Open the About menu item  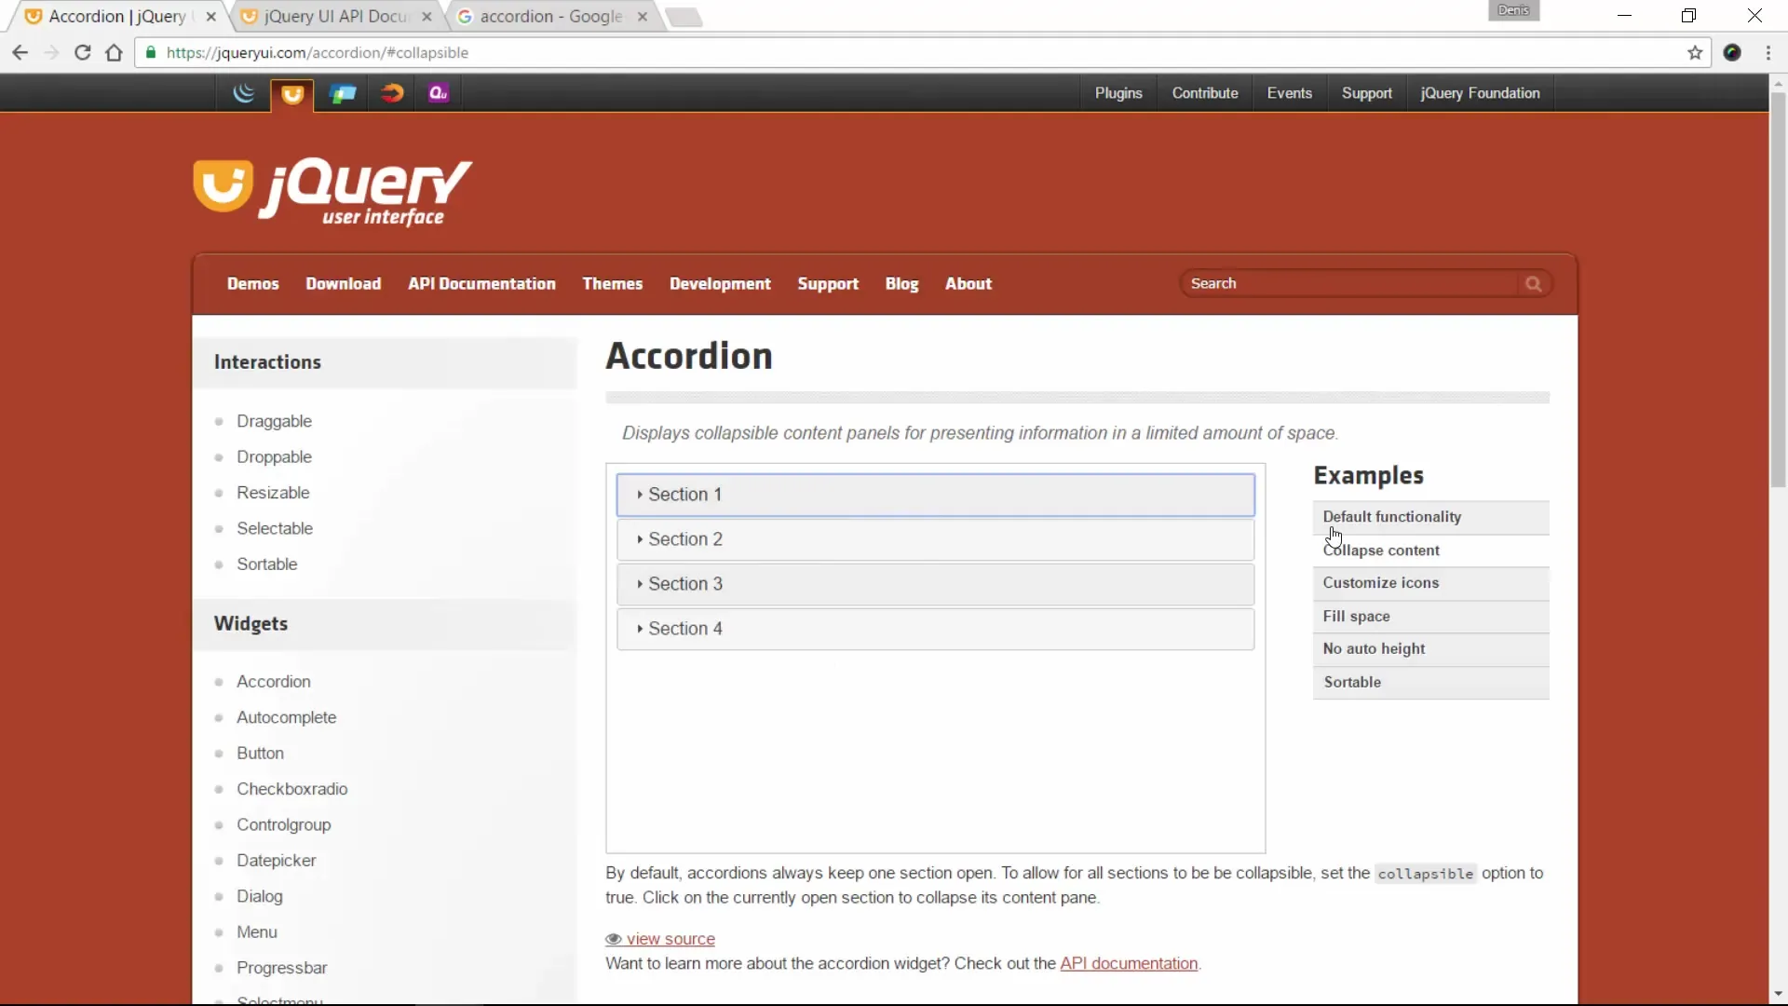click(968, 284)
